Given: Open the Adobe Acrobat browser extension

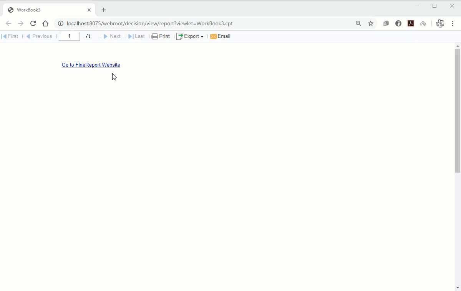Looking at the screenshot, I should pos(411,23).
